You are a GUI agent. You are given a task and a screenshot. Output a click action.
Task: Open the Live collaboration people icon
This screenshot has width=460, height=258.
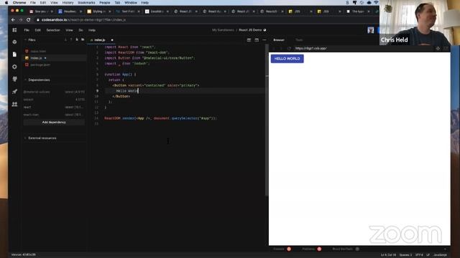tap(14, 104)
